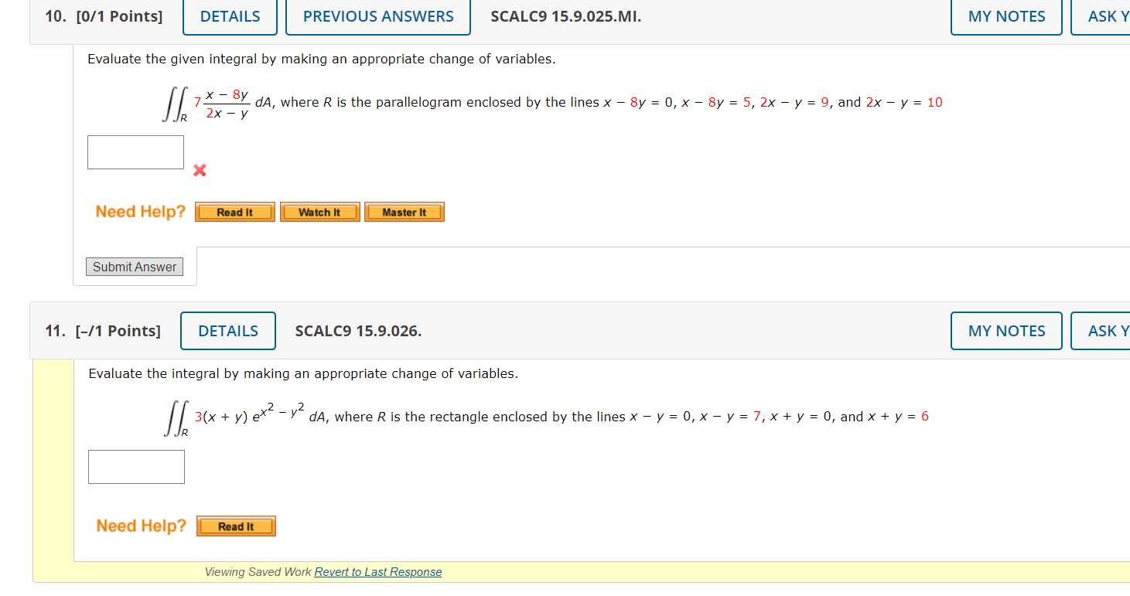
Task: Open the Master It tutorial for problem 10
Action: (404, 211)
